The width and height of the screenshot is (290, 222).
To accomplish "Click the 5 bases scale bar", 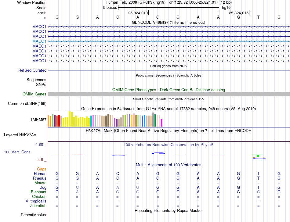I will point(169,8).
